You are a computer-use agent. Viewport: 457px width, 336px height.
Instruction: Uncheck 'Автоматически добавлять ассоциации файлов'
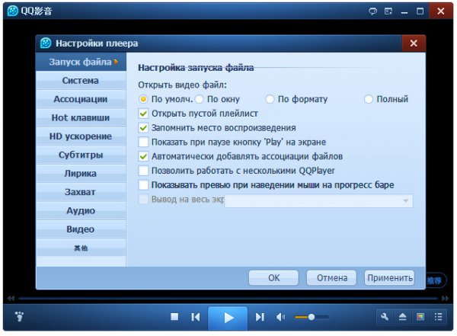point(143,156)
